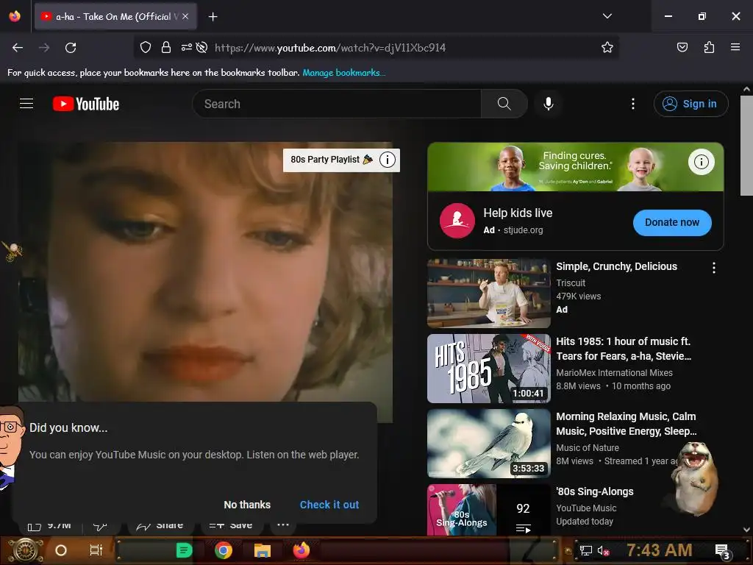The image size is (753, 565).
Task: Open Triscuit video thumbnail
Action: 488,293
